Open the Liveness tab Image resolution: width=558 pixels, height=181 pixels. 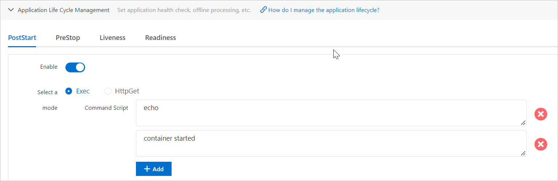coord(113,38)
